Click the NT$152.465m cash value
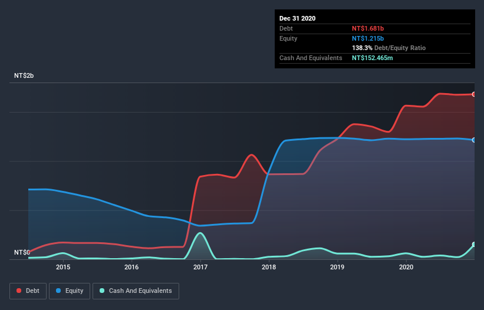 (372, 58)
